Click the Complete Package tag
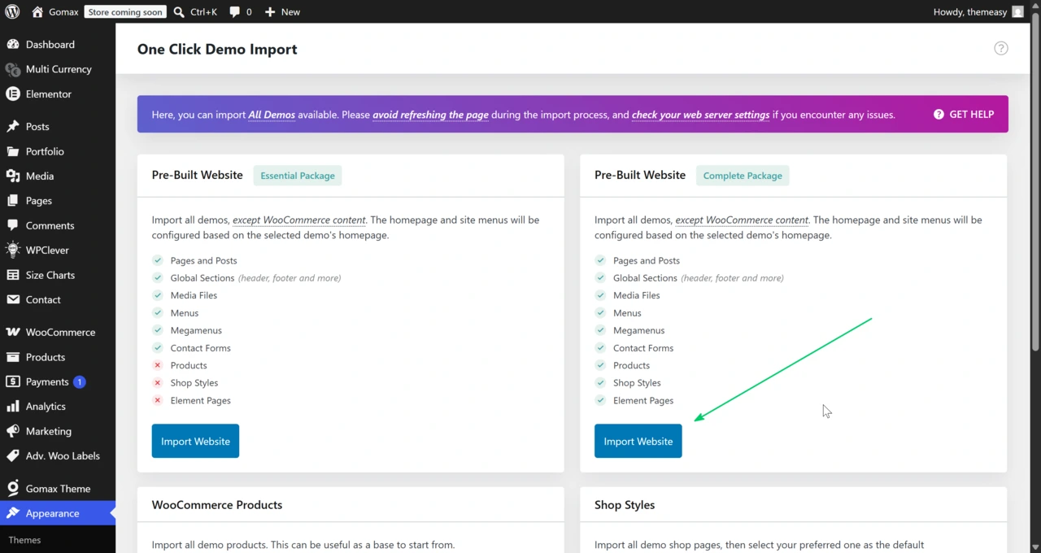 coord(743,176)
